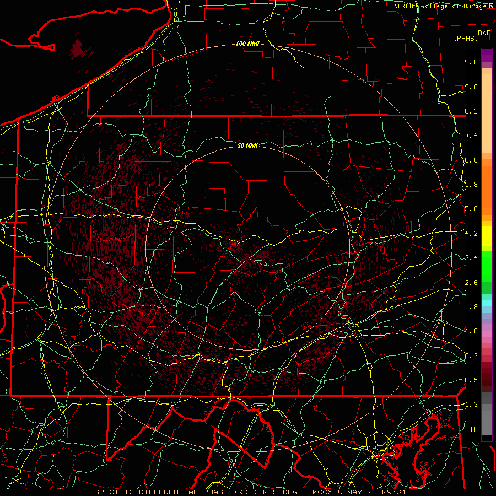
Task: Click the "09:31" scan time text
Action: [x=393, y=492]
